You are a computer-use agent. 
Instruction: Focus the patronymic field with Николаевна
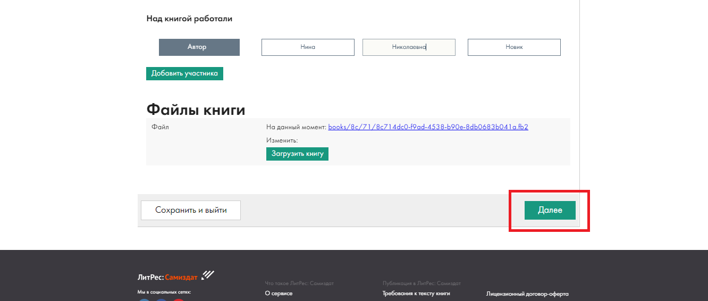pos(408,47)
